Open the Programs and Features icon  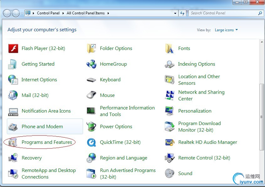13,142
